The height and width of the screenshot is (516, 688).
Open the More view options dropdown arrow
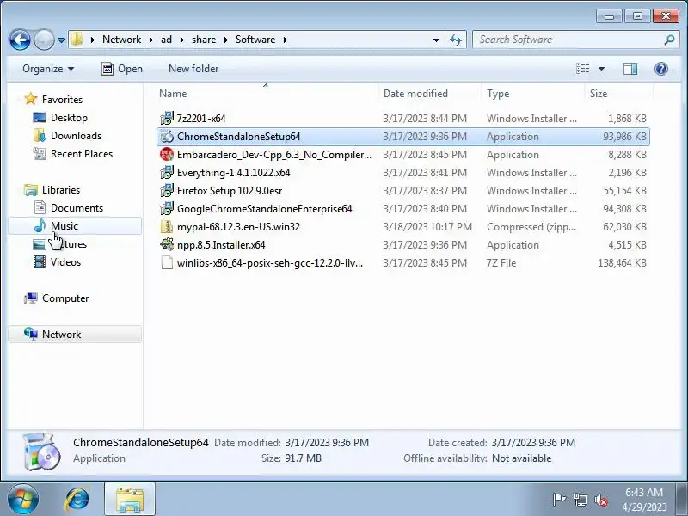(x=601, y=69)
